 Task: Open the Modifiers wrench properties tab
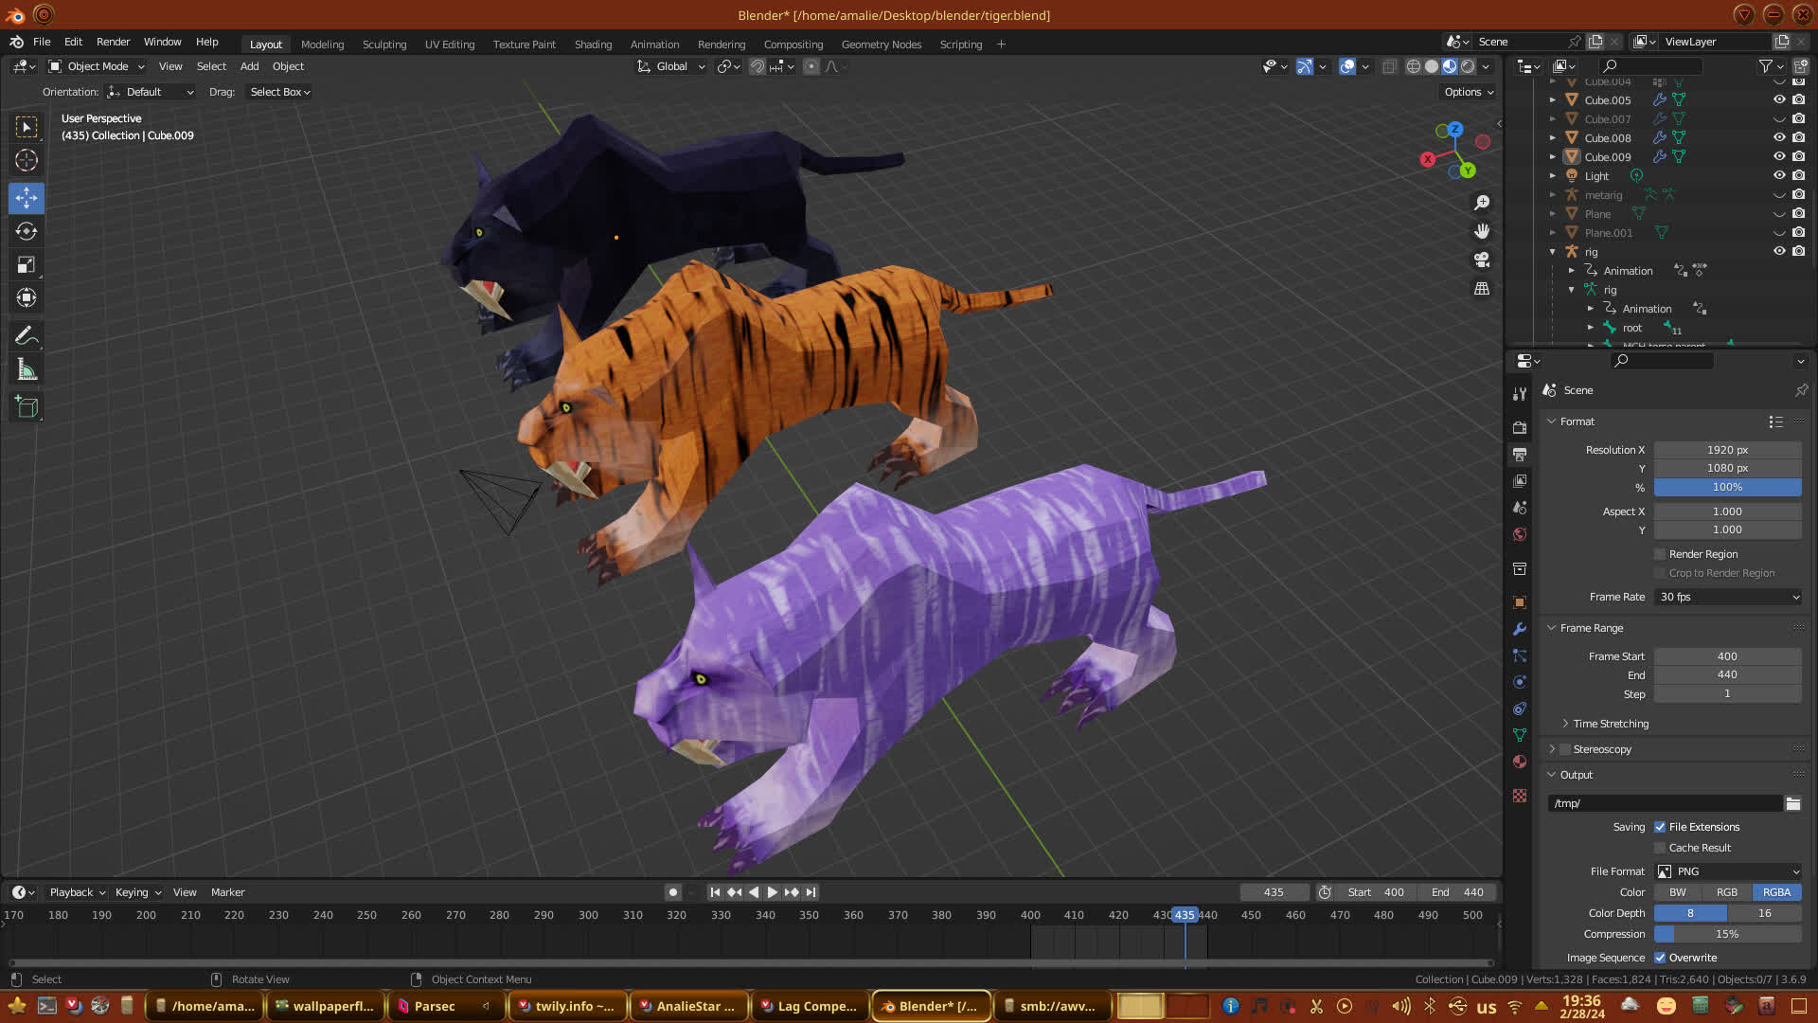click(1520, 629)
